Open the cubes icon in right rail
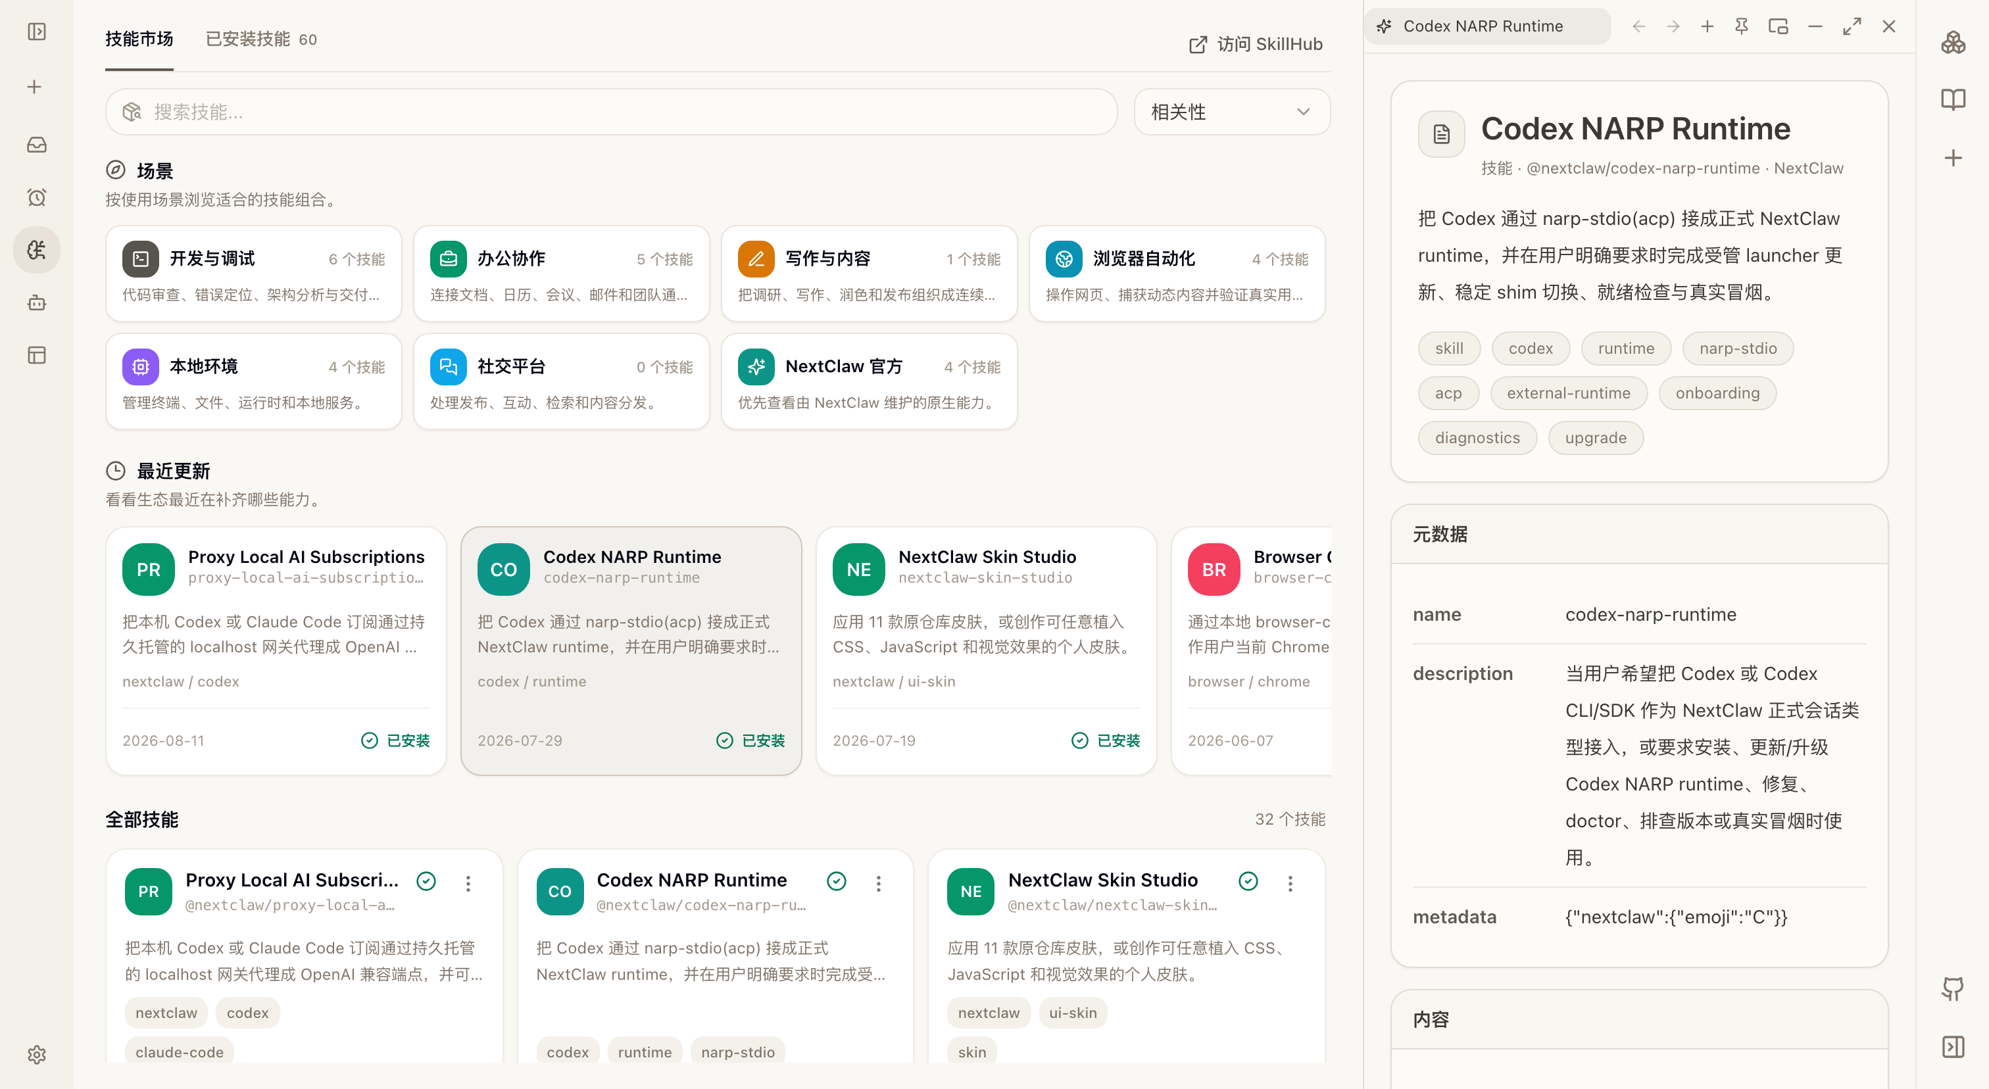 pos(1953,43)
